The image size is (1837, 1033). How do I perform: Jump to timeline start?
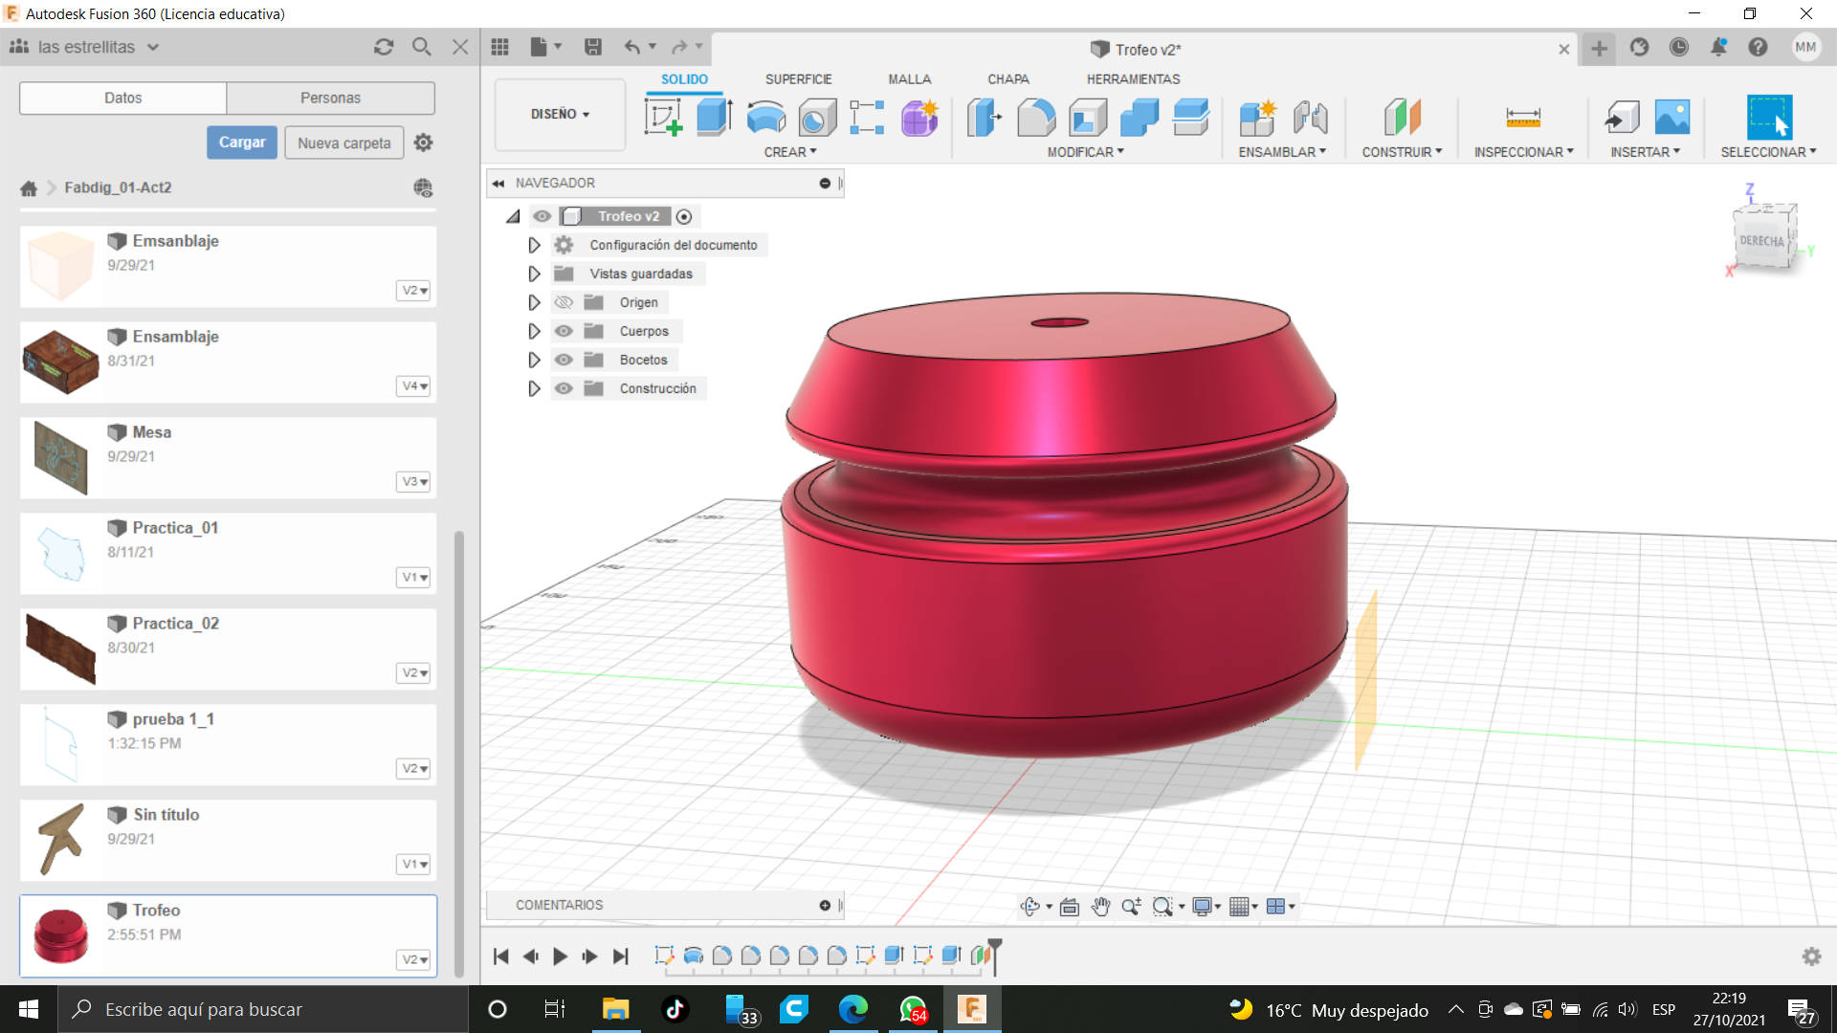(x=500, y=956)
